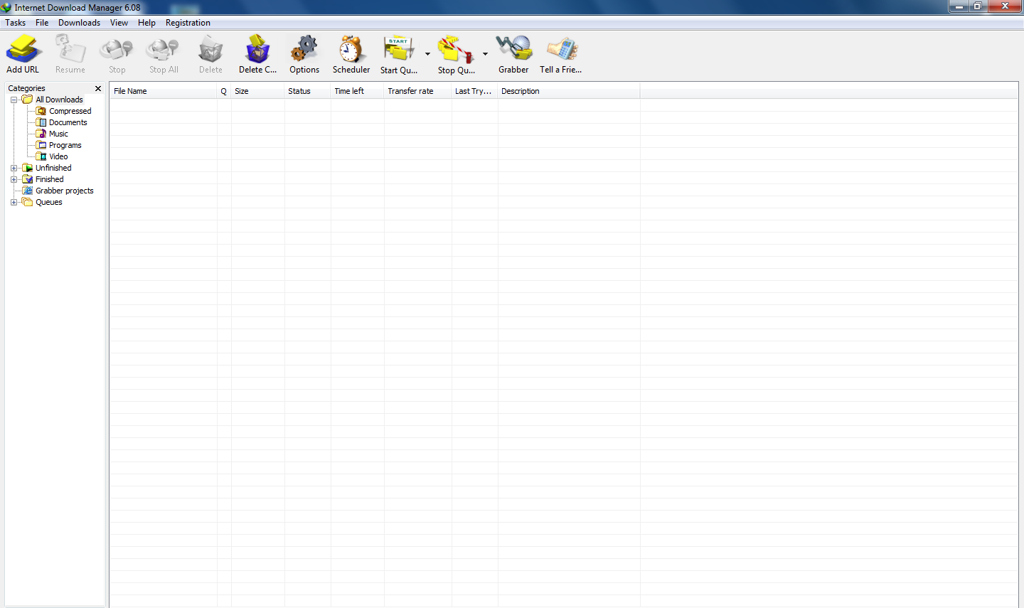This screenshot has height=608, width=1024.
Task: Expand the Queues category
Action: coord(14,202)
